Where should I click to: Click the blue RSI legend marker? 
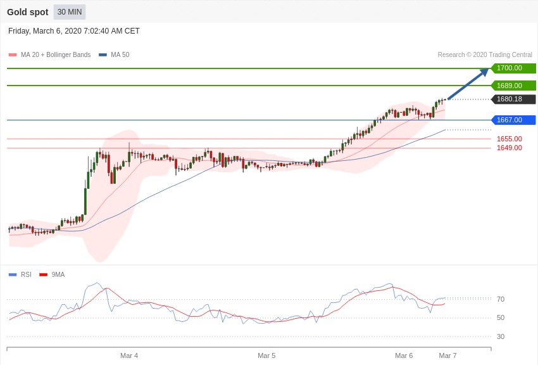coord(13,274)
